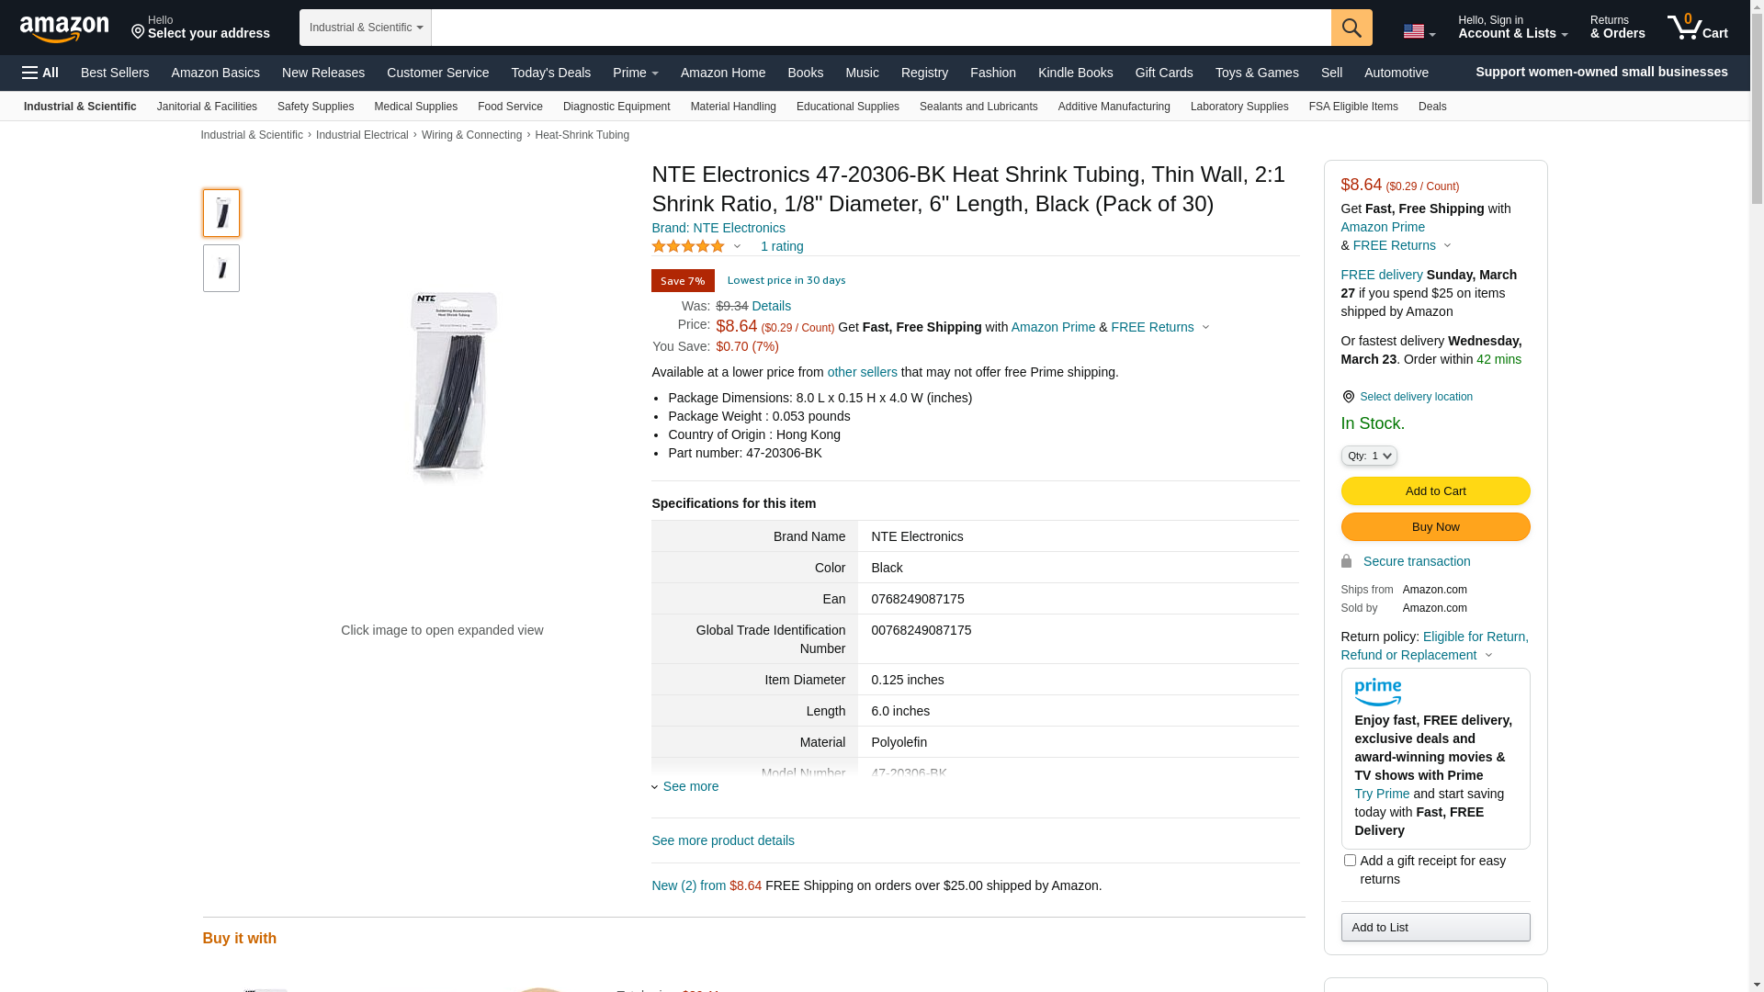Viewport: 1764px width, 992px height.
Task: Click the five-star rating icons
Action: click(x=688, y=246)
